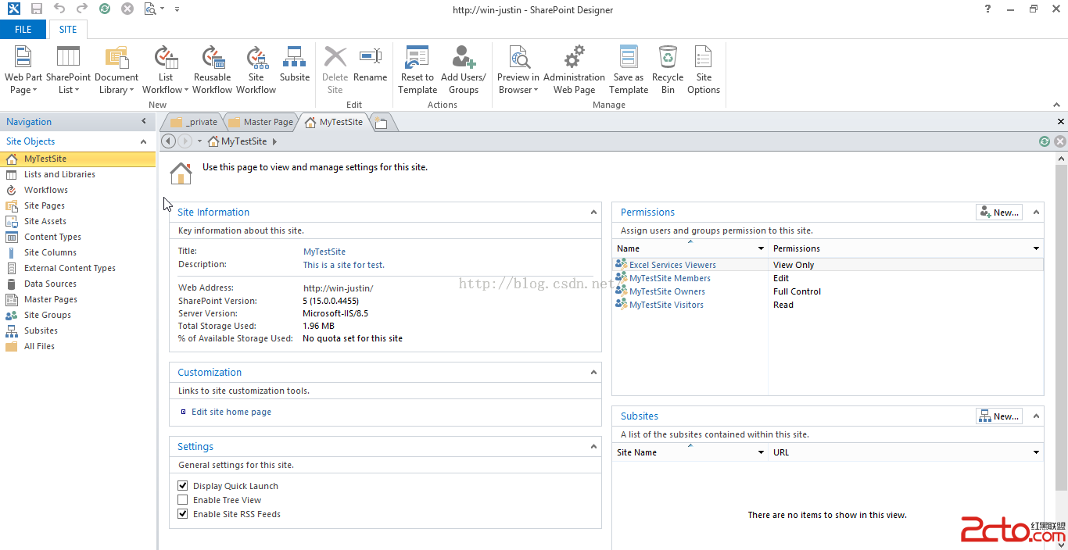Open the Name column filter dropdown
The width and height of the screenshot is (1068, 550).
[x=761, y=248]
